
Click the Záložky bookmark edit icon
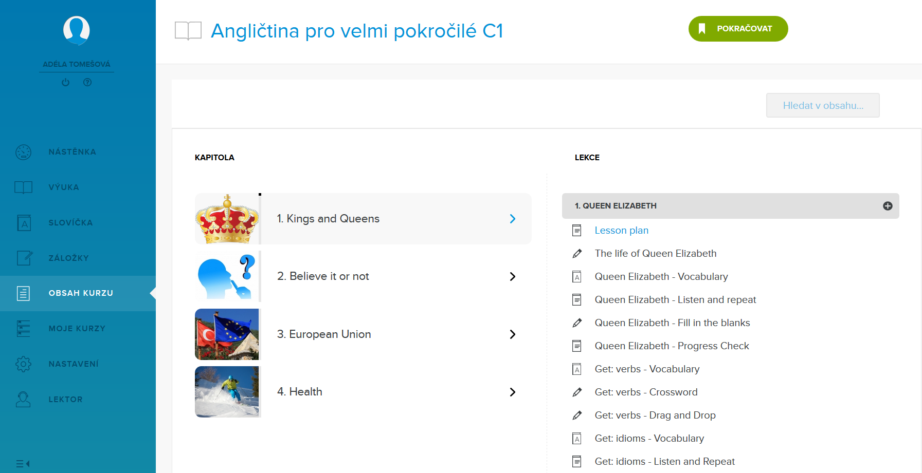(x=24, y=258)
